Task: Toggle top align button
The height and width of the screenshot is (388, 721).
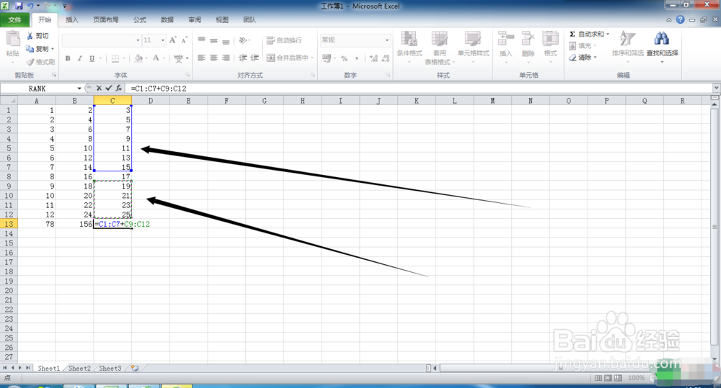Action: pyautogui.click(x=201, y=40)
